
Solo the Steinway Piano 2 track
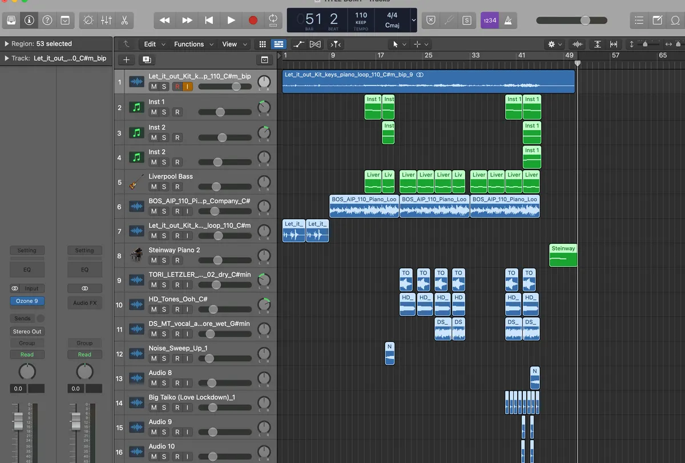click(x=164, y=260)
